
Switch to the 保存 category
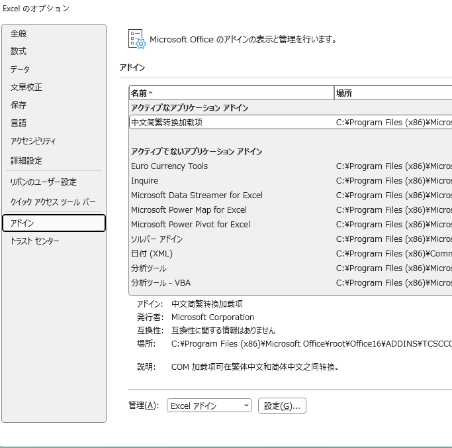(19, 105)
